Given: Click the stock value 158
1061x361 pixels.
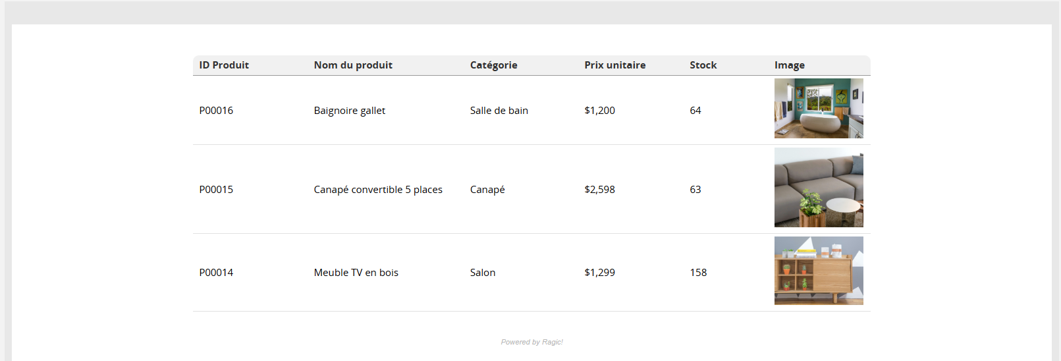Looking at the screenshot, I should 698,273.
